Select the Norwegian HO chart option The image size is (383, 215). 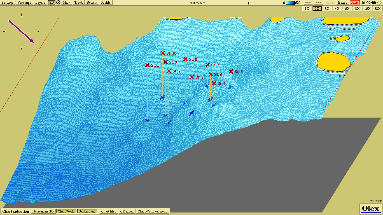(43, 211)
